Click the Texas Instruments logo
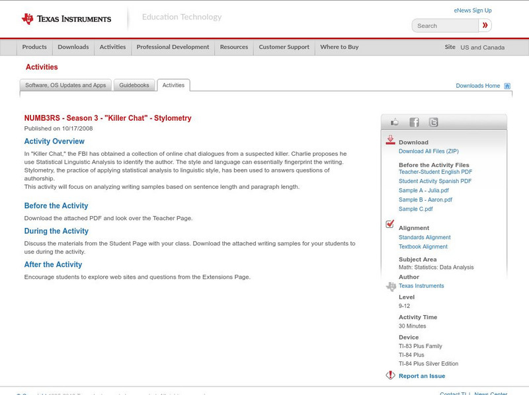The height and width of the screenshot is (395, 529). coord(67,19)
